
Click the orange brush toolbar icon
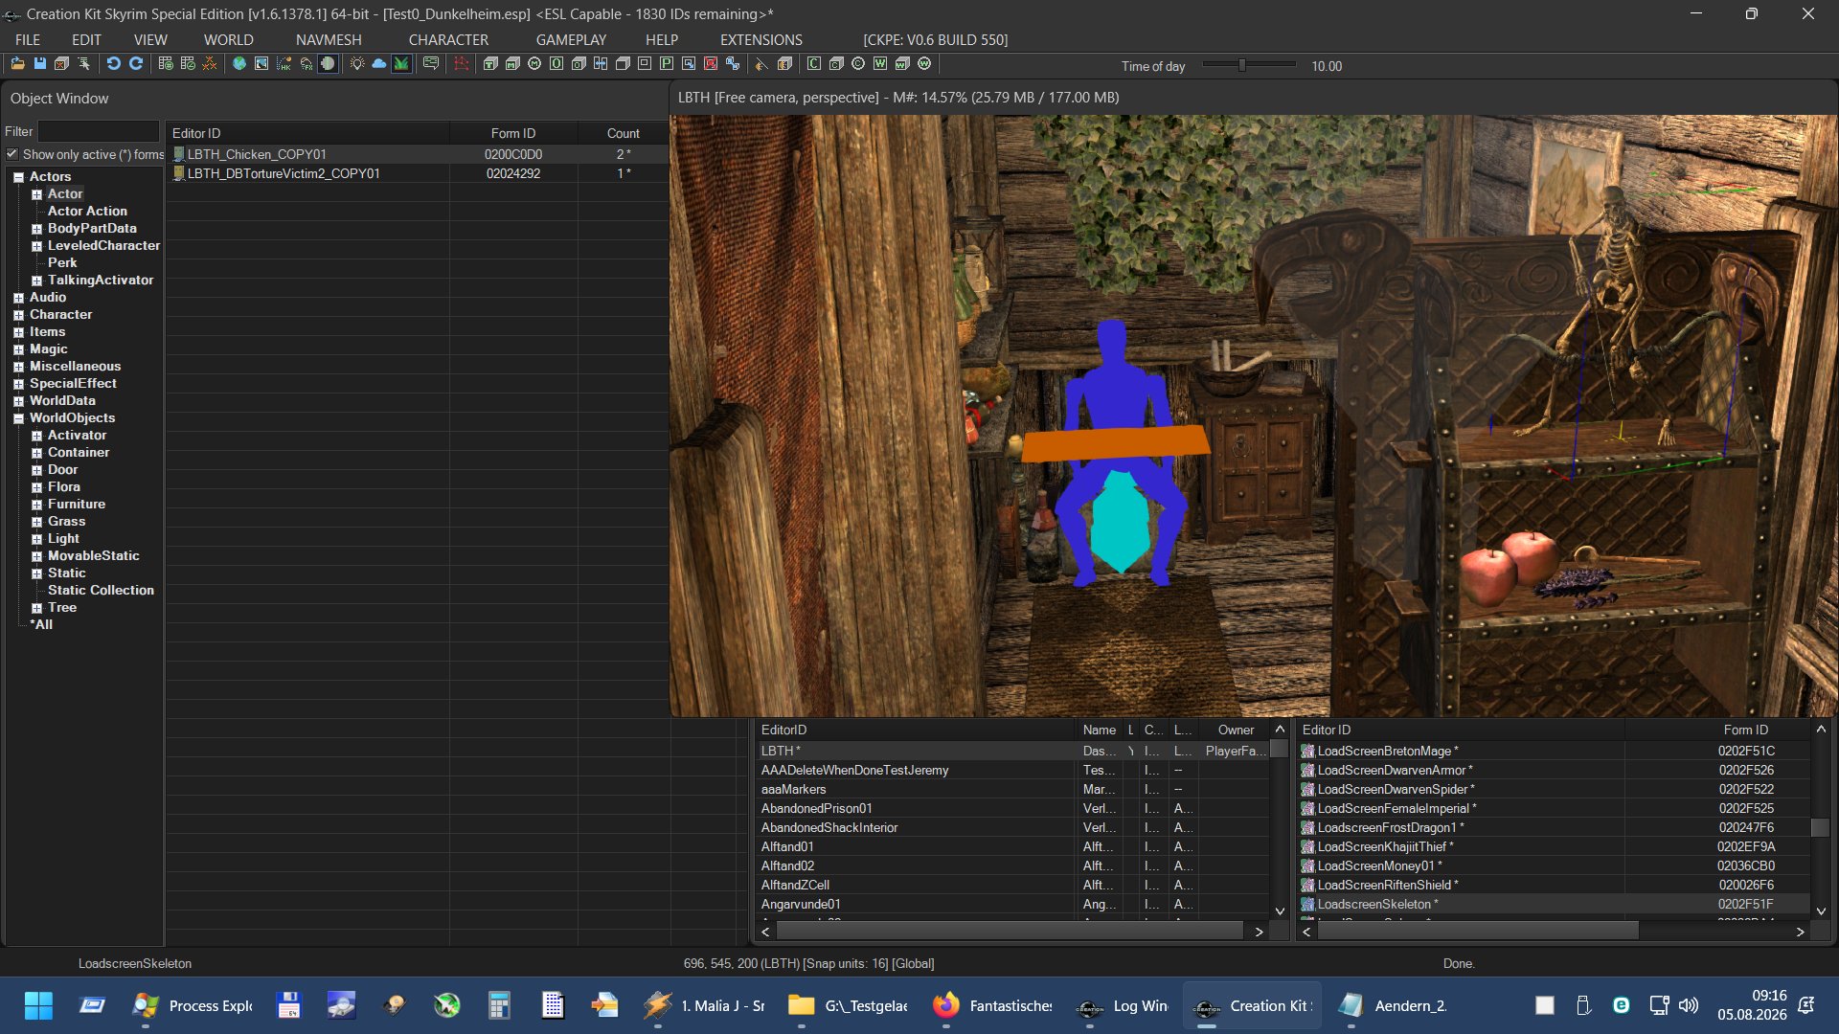click(761, 64)
